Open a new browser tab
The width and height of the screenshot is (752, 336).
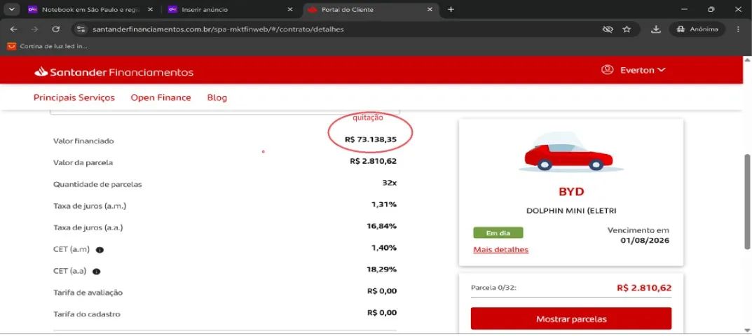tap(451, 10)
